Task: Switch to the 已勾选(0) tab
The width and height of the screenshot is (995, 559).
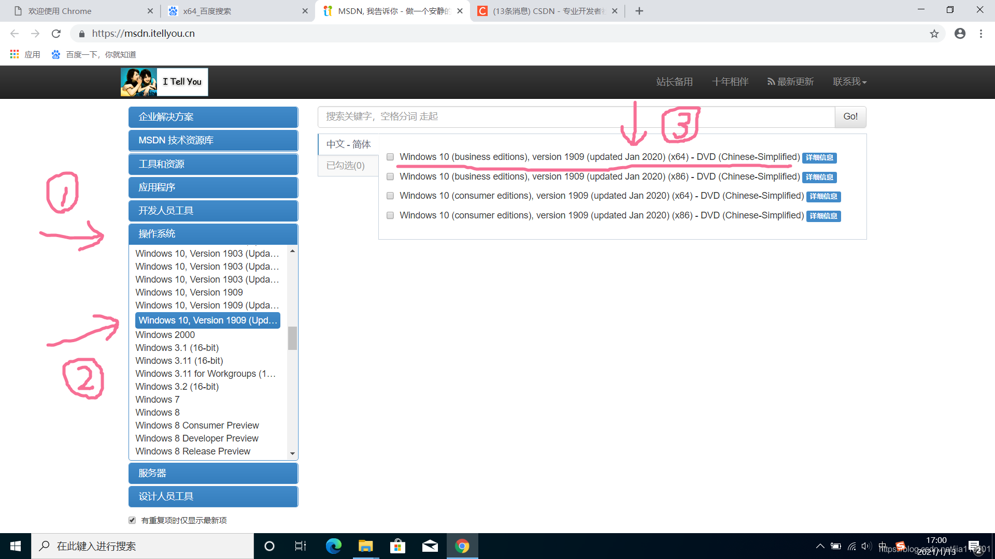Action: (346, 166)
